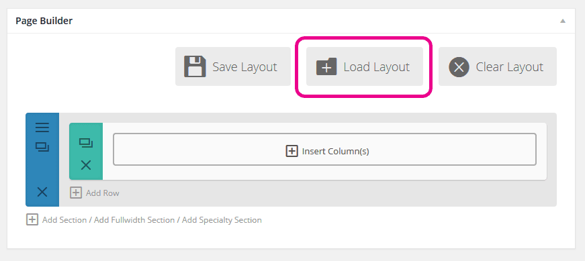Image resolution: width=585 pixels, height=261 pixels.
Task: Click the Insert Column(s) box
Action: click(x=324, y=149)
